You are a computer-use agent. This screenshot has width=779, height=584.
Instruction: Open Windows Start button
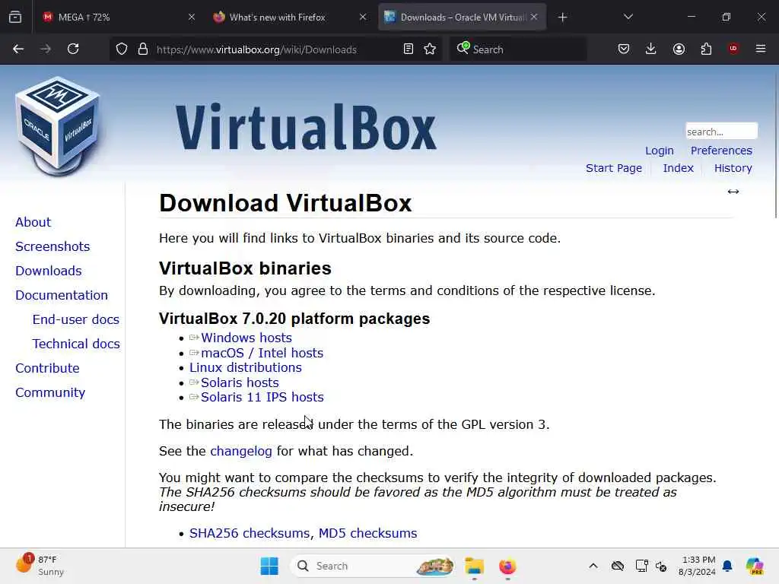click(x=269, y=566)
